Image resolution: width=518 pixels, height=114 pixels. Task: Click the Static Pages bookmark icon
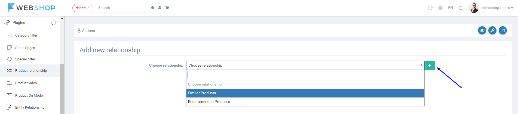click(x=10, y=48)
